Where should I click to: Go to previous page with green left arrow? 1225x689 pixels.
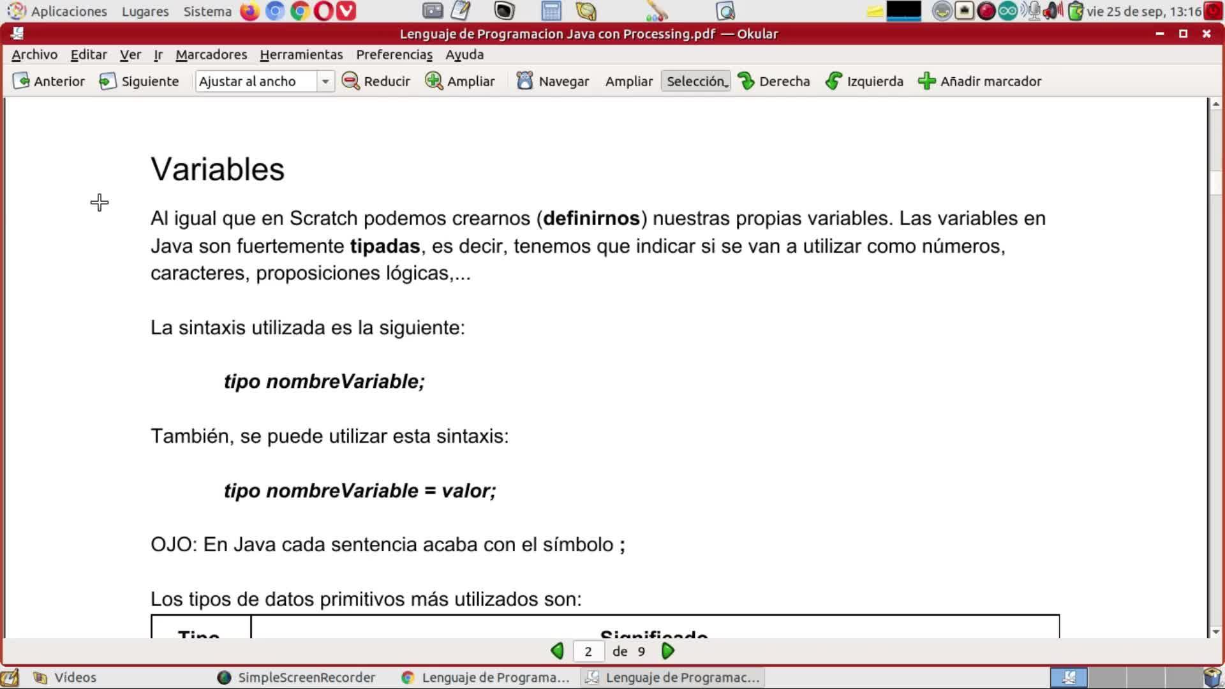coord(557,651)
